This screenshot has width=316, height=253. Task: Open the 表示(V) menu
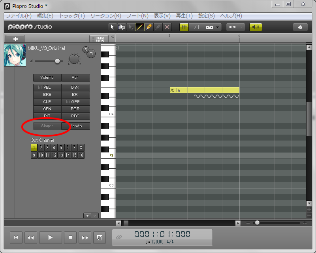point(162,16)
